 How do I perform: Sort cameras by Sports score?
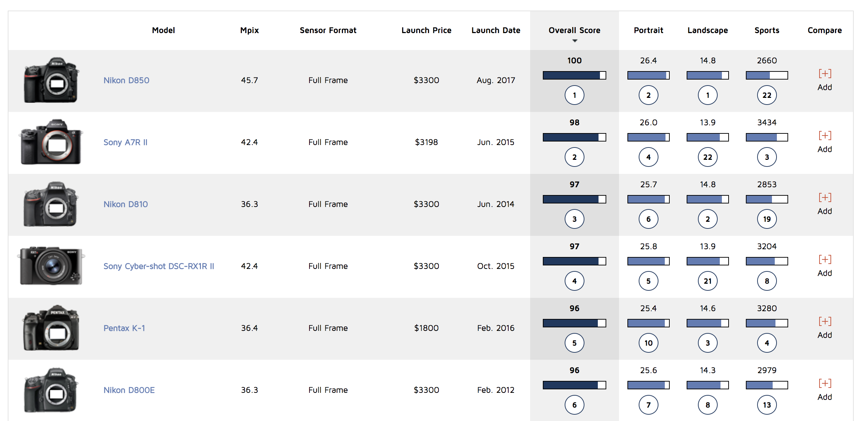[767, 30]
